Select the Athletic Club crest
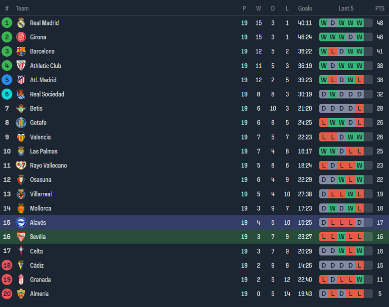The image size is (389, 307). coord(21,65)
